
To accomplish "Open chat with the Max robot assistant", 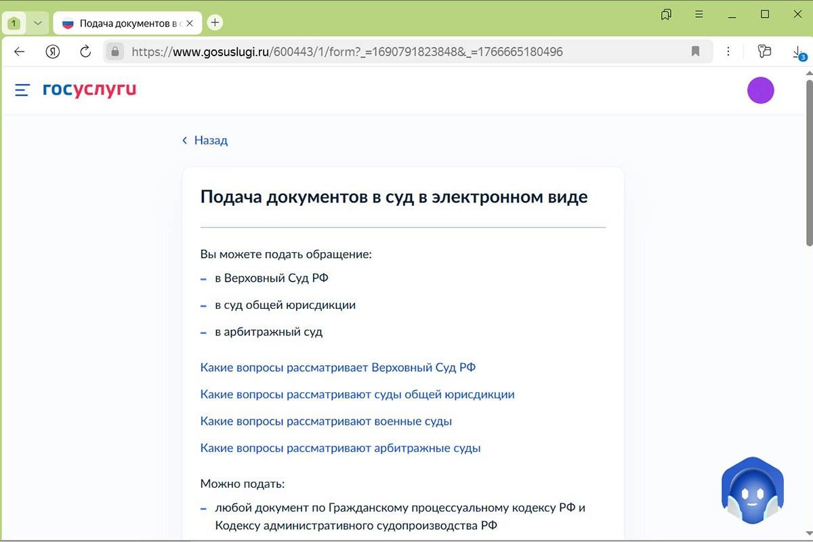I will click(x=752, y=489).
